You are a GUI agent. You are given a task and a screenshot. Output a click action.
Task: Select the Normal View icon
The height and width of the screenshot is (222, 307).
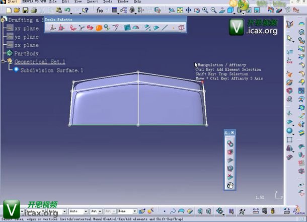tap(222, 10)
